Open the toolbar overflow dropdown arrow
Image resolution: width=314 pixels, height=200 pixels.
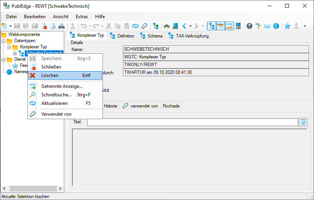point(305,26)
